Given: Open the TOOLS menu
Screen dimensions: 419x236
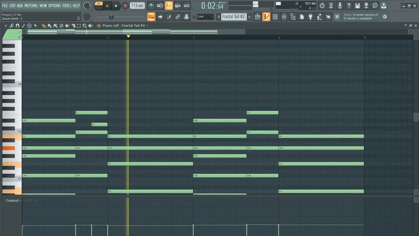Looking at the screenshot, I should coord(67,6).
